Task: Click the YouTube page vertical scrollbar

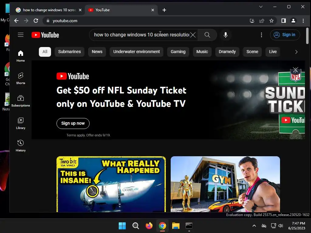Action: click(x=307, y=36)
